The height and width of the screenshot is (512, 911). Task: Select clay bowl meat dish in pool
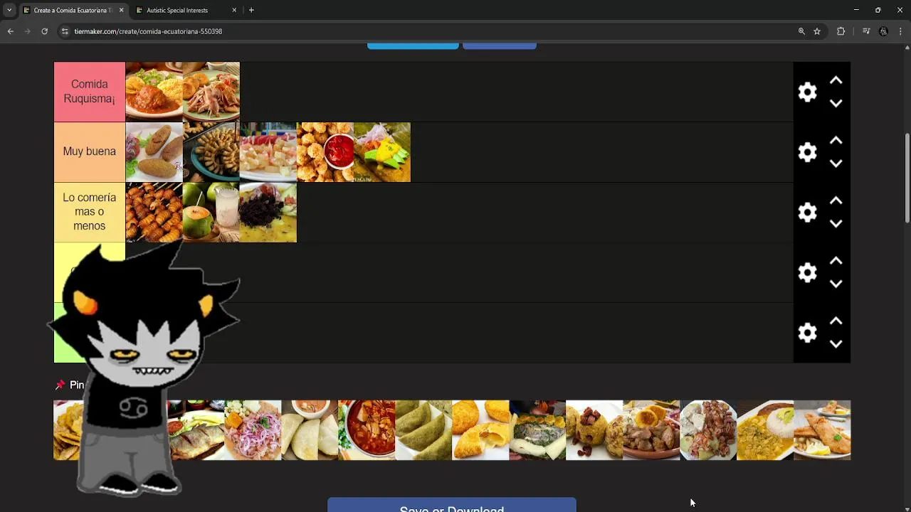coord(651,430)
